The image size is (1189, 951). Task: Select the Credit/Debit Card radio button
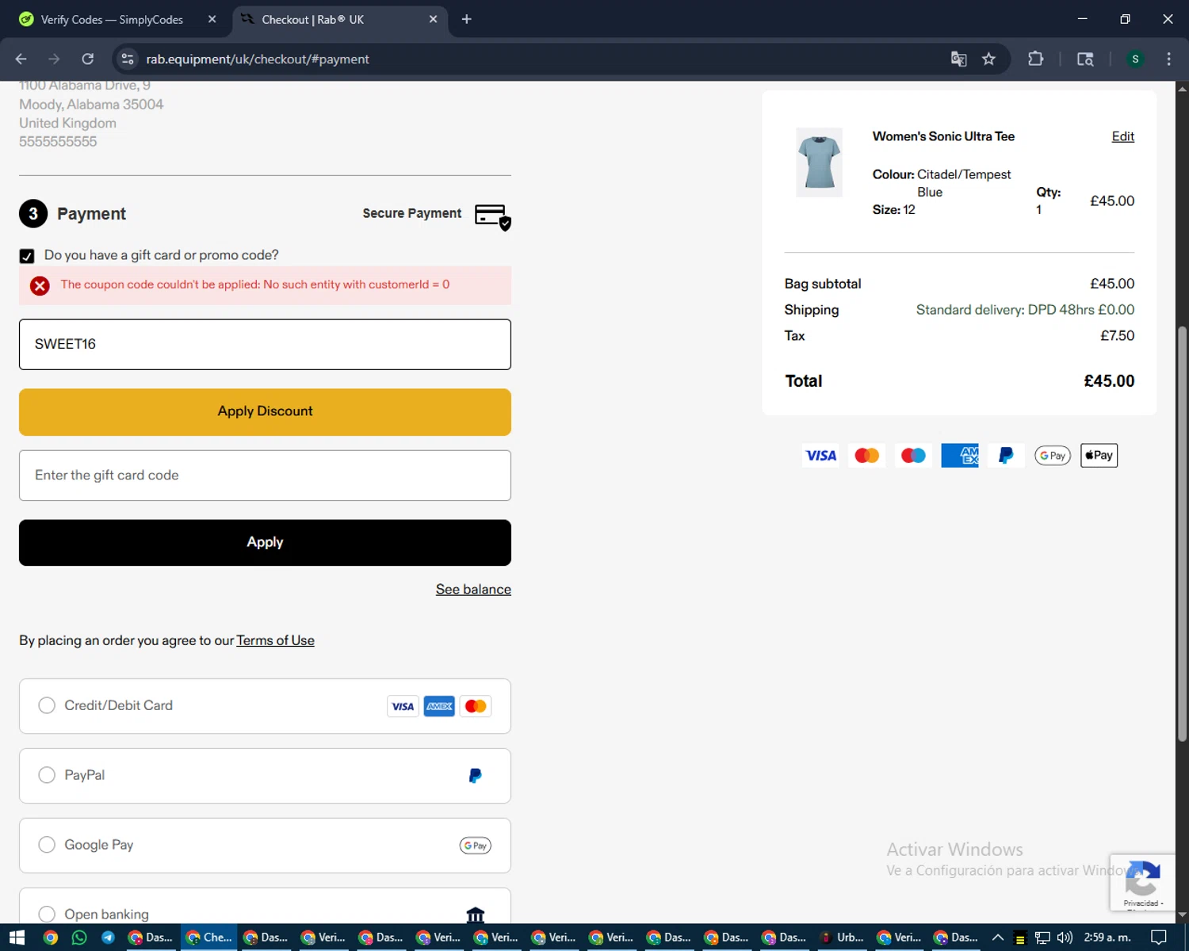coord(47,705)
